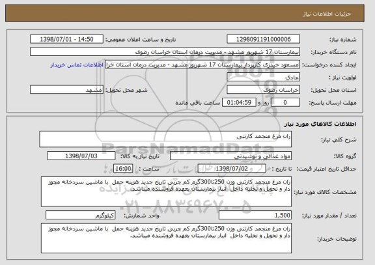Image resolution: width=375 pixels, height=265 pixels.
Task: Select the گروه کالا field مواد غذائی و نوشیدنی
Action: 230,156
